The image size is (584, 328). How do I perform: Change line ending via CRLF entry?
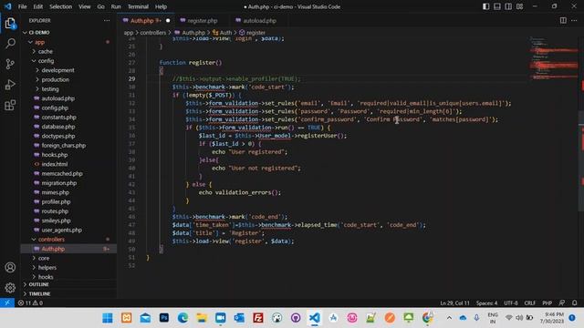pos(529,302)
